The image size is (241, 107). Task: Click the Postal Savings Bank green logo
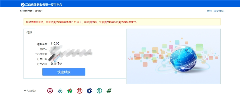click(x=109, y=91)
